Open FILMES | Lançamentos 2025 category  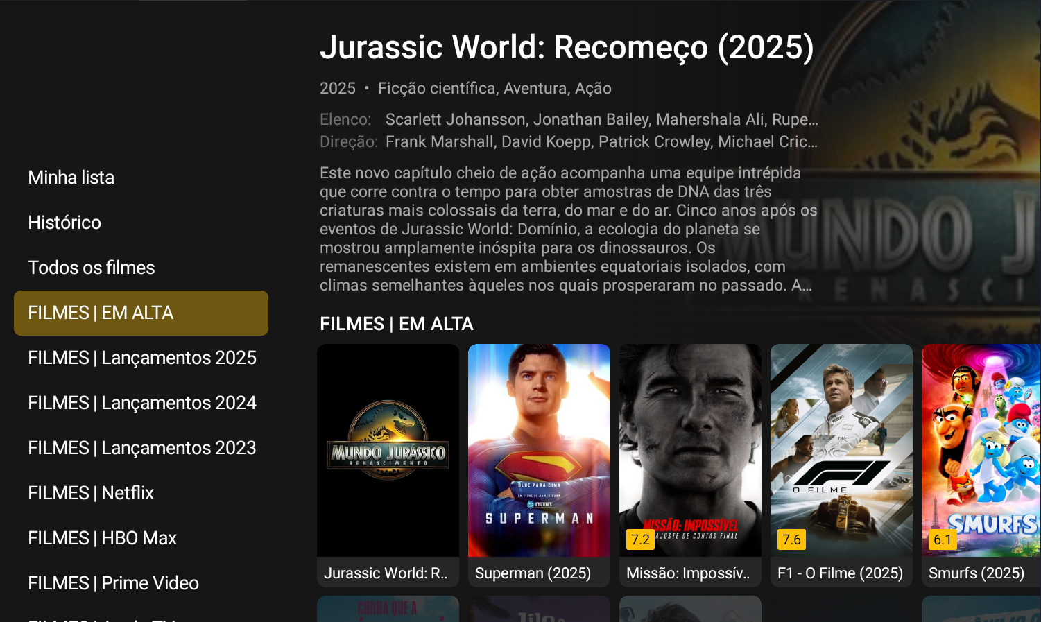(141, 358)
